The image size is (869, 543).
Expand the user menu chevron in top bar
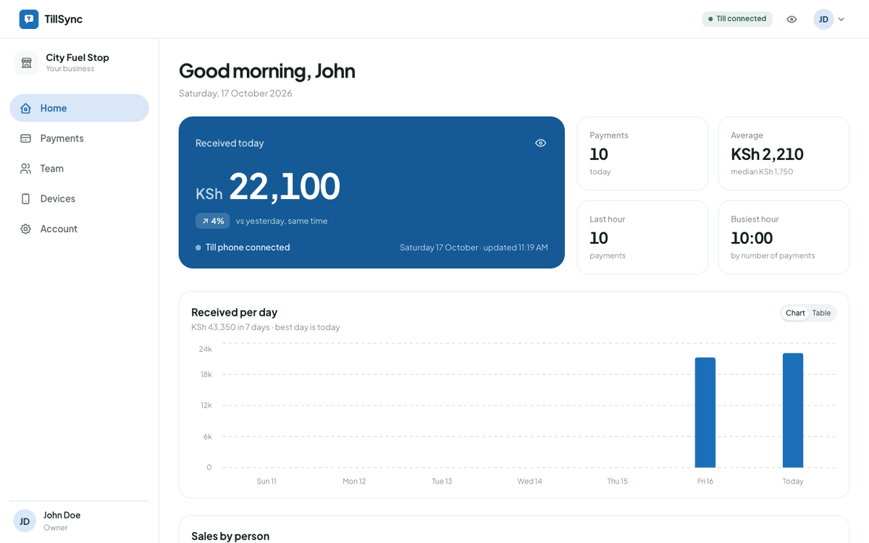tap(841, 20)
